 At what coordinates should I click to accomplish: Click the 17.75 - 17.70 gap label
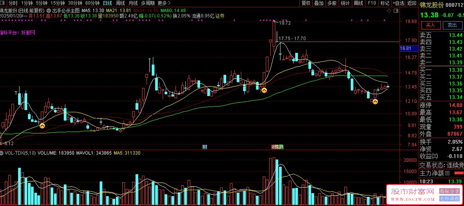[x=292, y=38]
